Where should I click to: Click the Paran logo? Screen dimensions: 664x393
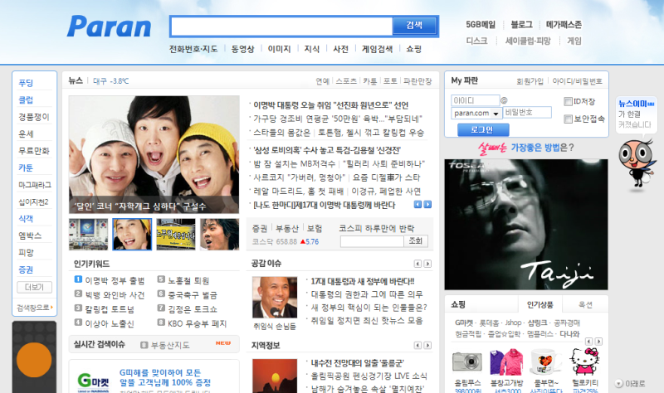[109, 27]
